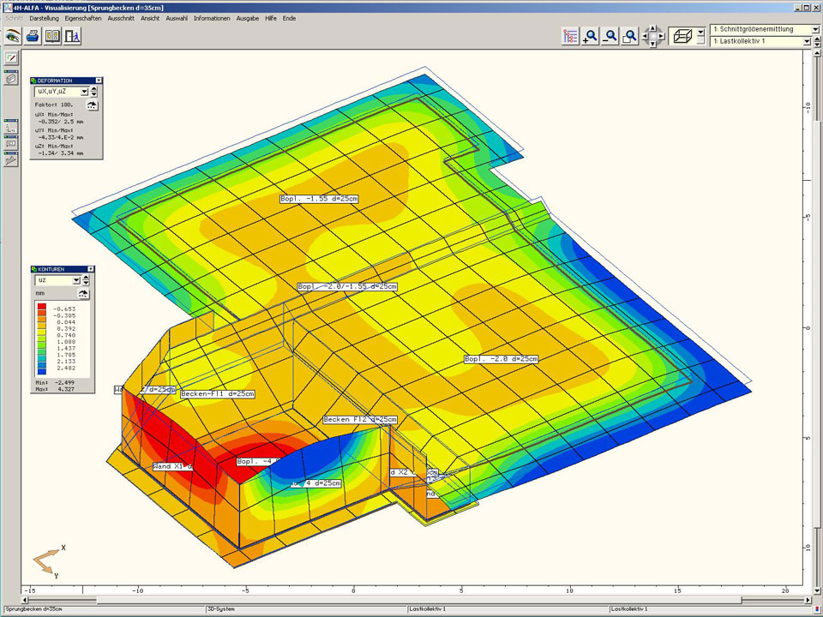Viewport: 823px width, 617px height.
Task: Click the printer icon in toolbar
Action: [x=33, y=36]
